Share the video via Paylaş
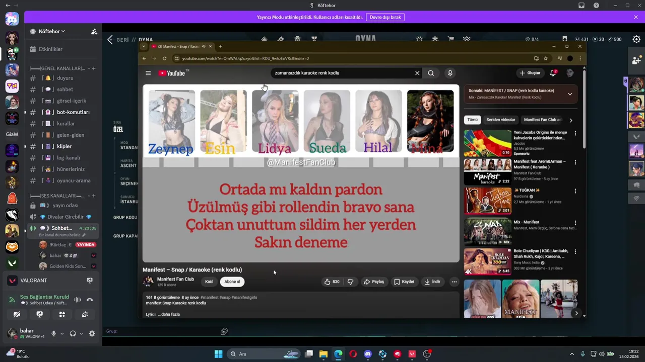 point(374,282)
